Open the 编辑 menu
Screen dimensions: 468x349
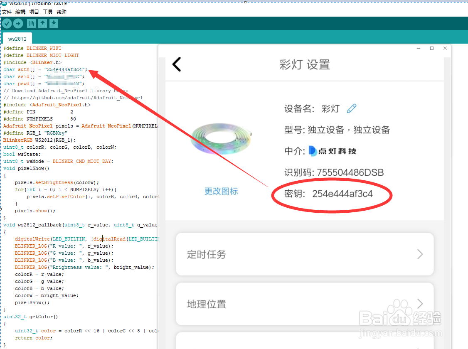point(20,12)
